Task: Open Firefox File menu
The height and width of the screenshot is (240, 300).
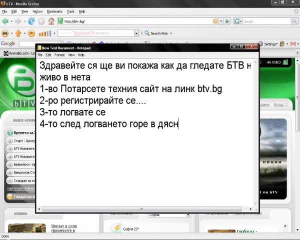Action: click(x=4, y=11)
